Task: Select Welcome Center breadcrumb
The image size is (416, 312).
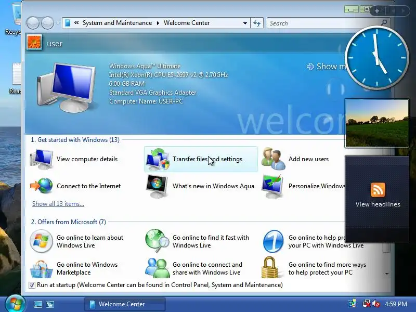Action: click(x=187, y=23)
